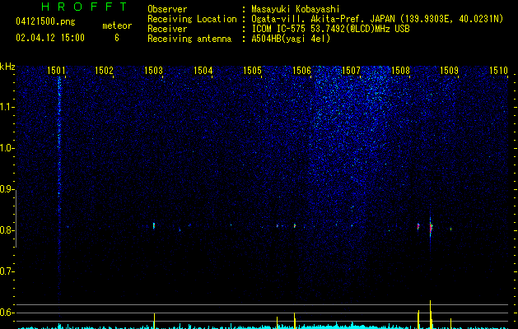Click the 1505 time axis marker
The height and width of the screenshot is (329, 518).
click(x=252, y=70)
